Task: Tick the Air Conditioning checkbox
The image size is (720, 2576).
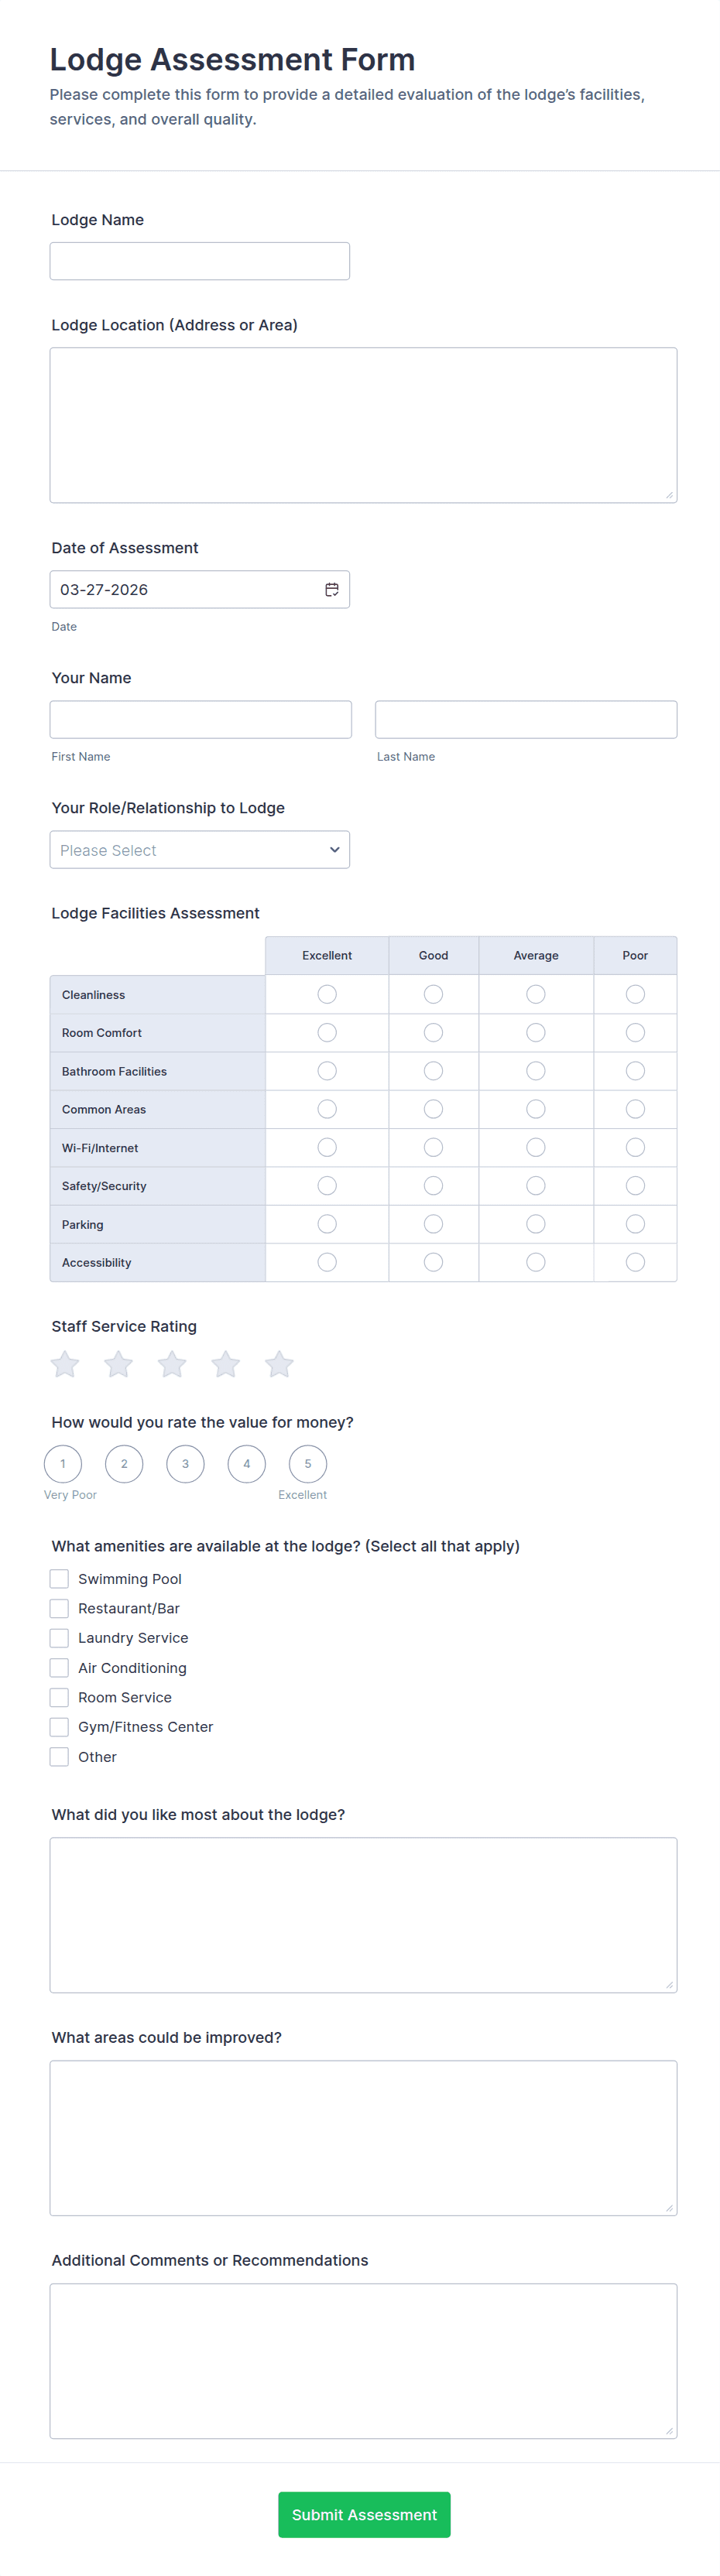Action: [x=60, y=1668]
